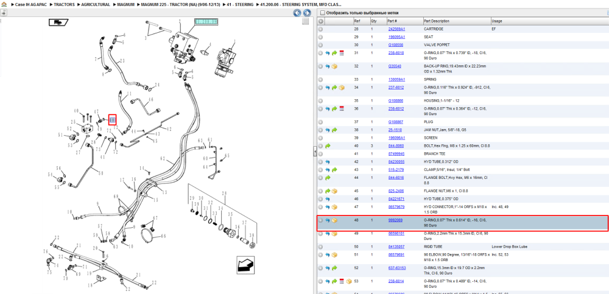Toggle circle marker for RIGID TUBE row 50
This screenshot has width=609, height=294.
[x=320, y=247]
